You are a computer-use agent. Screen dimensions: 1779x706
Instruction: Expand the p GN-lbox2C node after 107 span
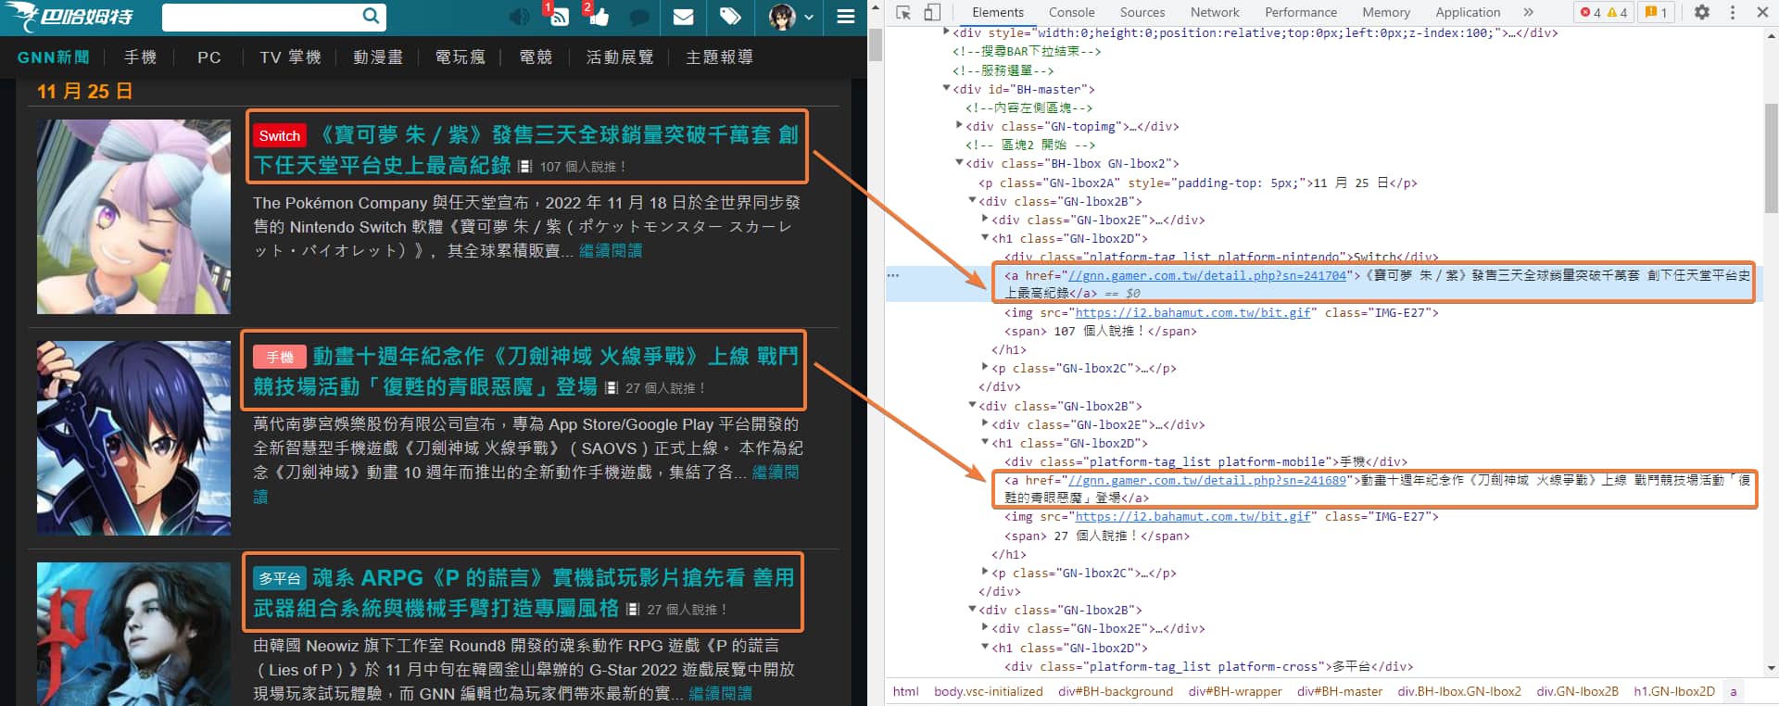[985, 368]
